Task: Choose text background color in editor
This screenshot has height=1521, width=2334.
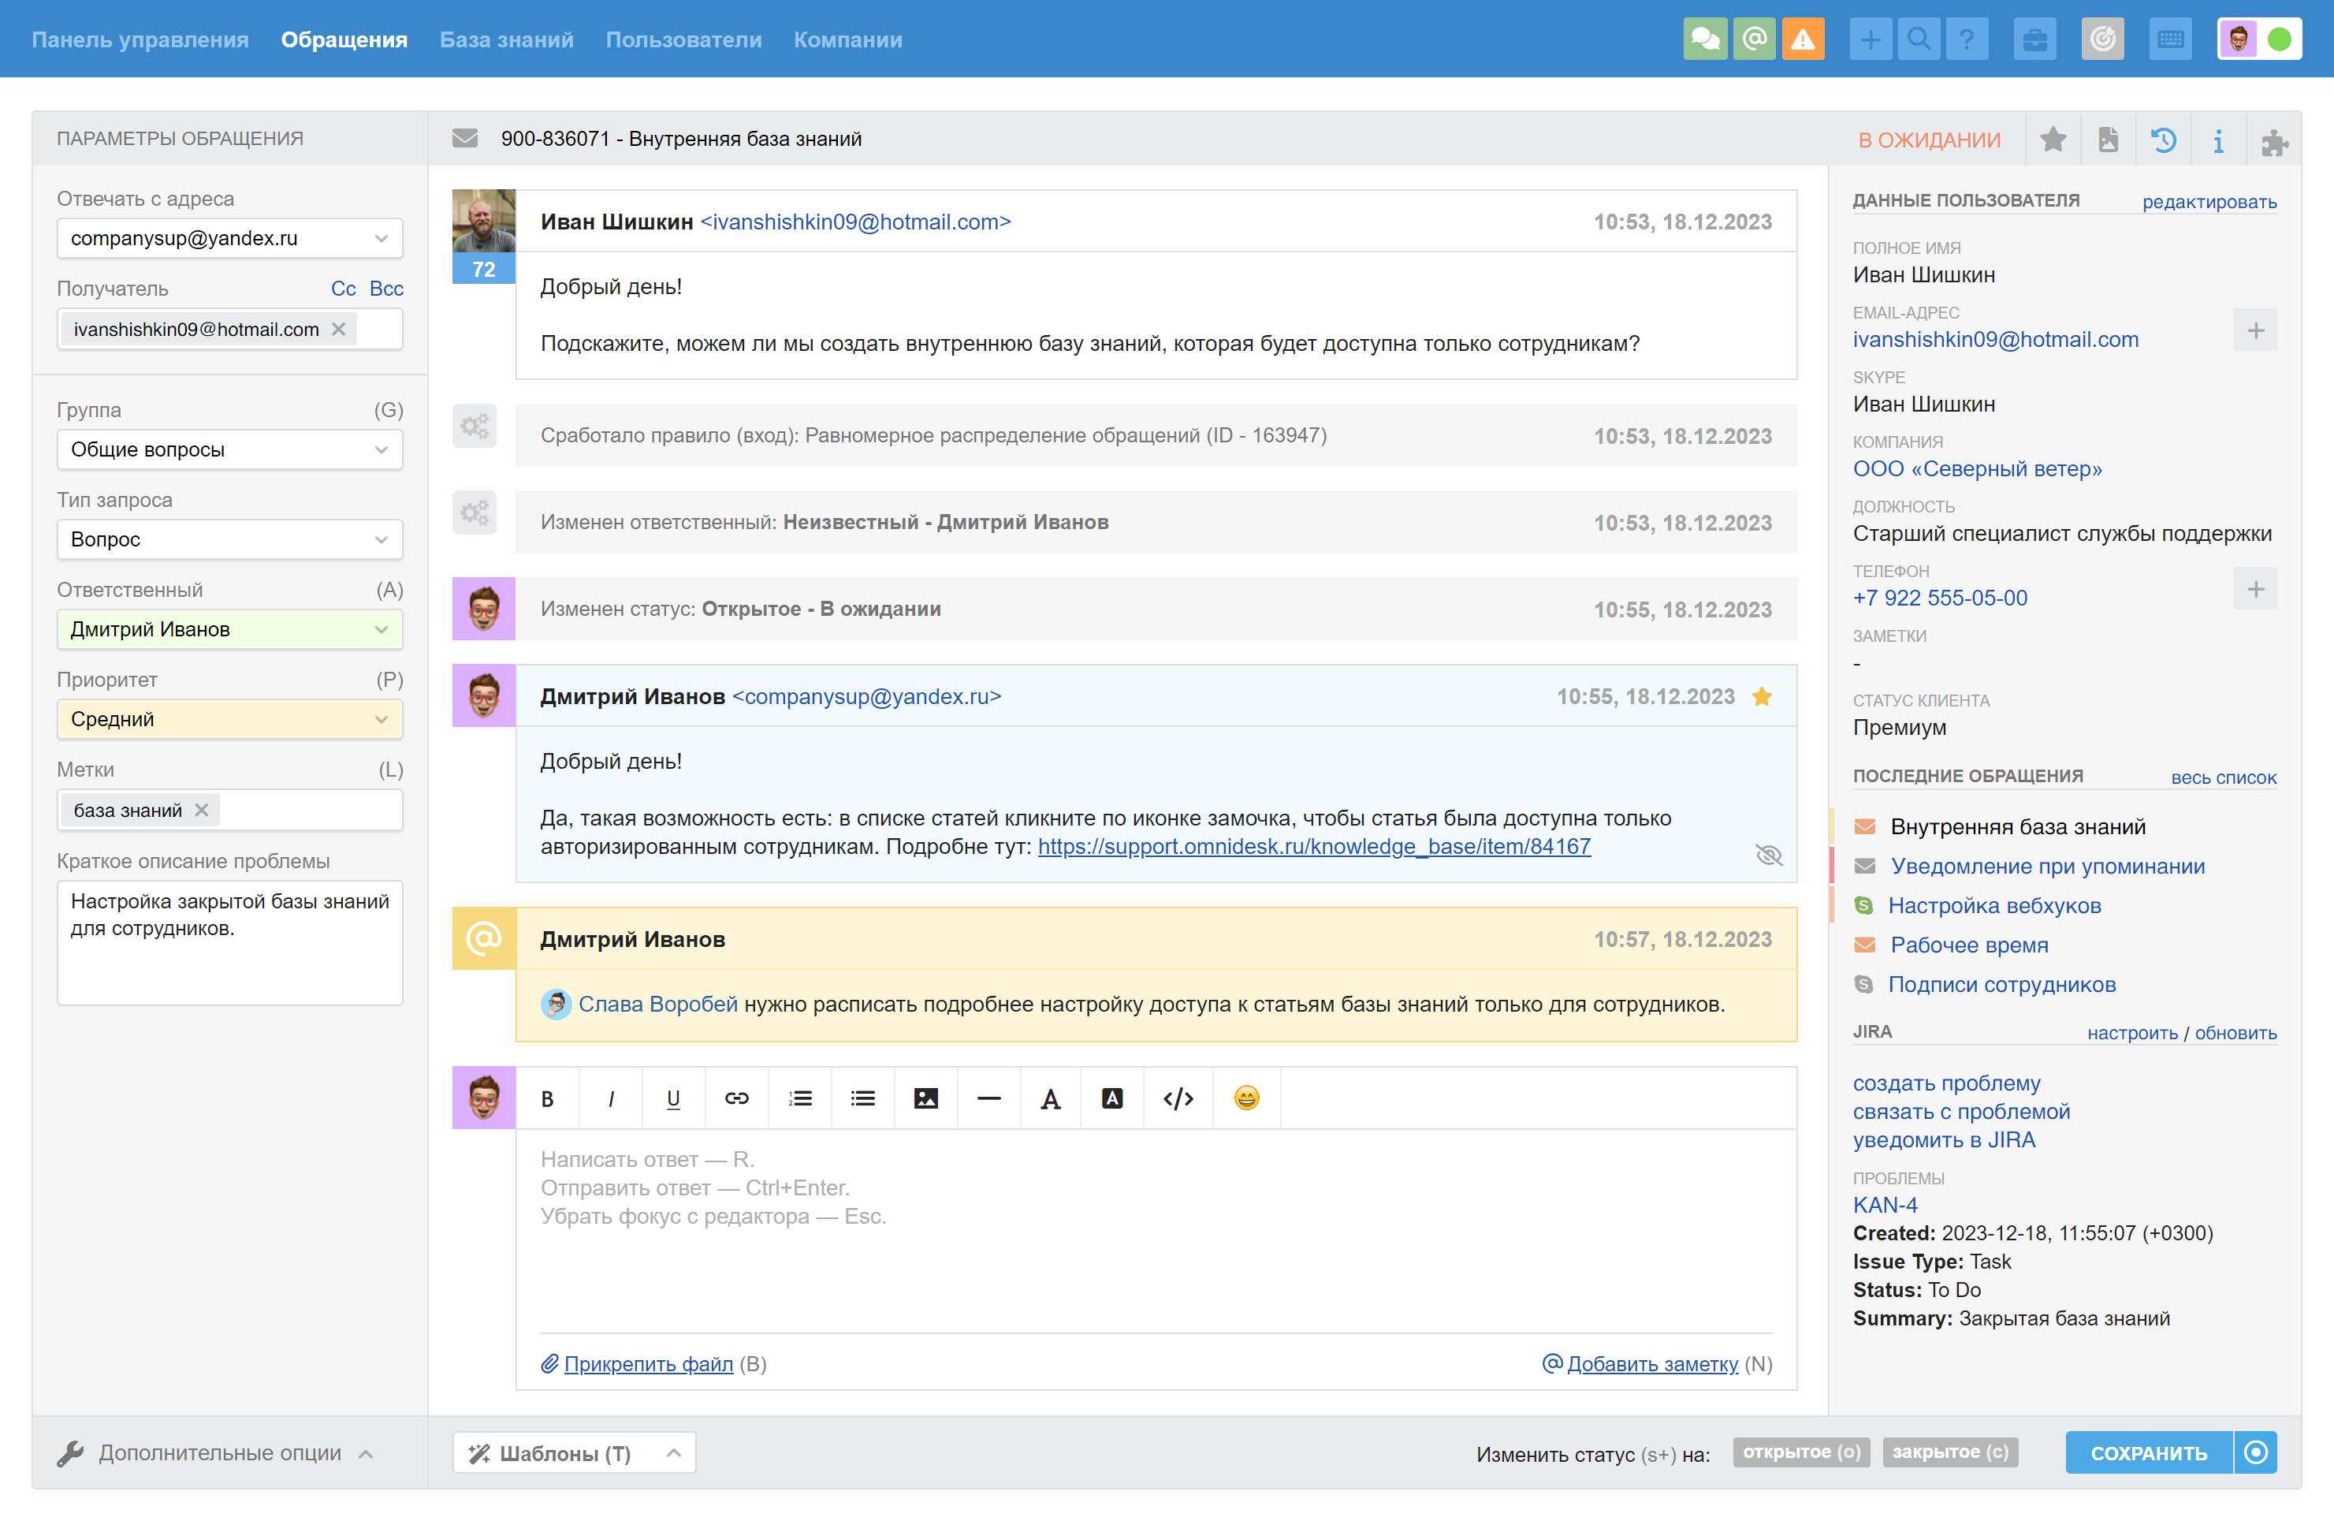Action: point(1112,1098)
